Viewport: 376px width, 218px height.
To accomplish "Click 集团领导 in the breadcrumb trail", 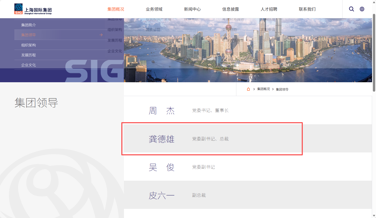I will [x=282, y=89].
